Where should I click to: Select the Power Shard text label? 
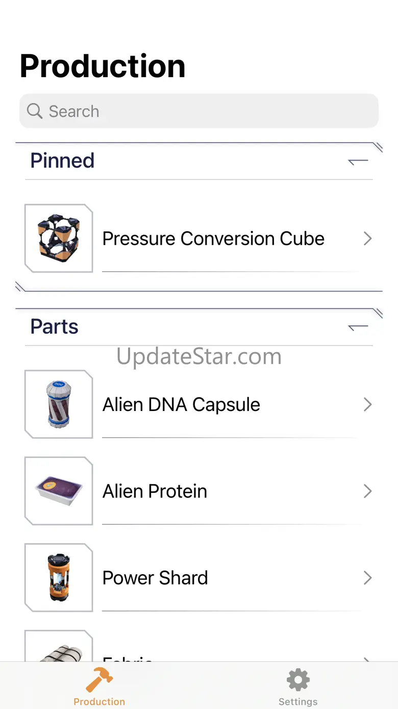click(155, 578)
